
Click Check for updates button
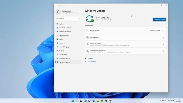[x=159, y=20]
